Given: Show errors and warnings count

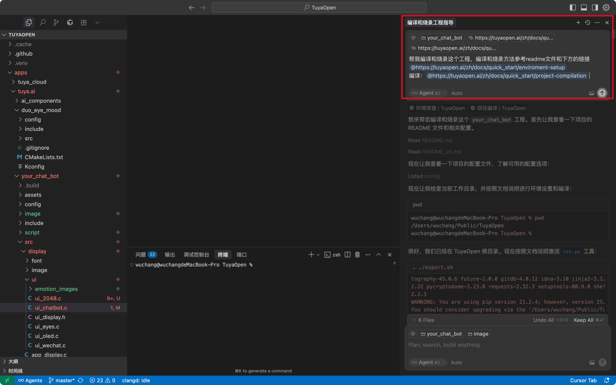Looking at the screenshot, I should (x=102, y=380).
